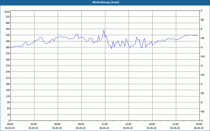This screenshot has width=210, height=131.
Task: Select the N compass label level with 0
Action: [202, 121]
